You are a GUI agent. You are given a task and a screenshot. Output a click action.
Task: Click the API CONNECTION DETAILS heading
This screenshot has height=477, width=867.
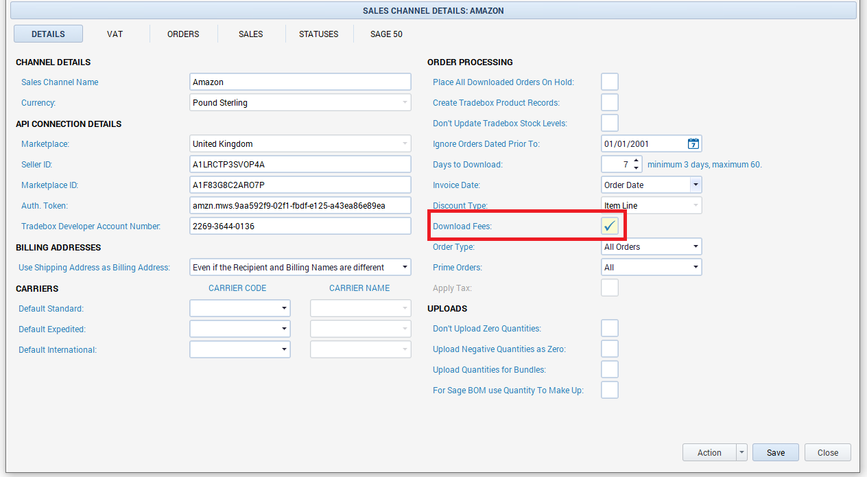tap(69, 124)
